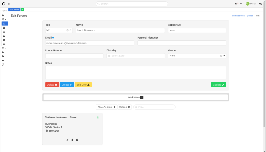
Task: Click the green anchor icon on address card
Action: [98, 117]
